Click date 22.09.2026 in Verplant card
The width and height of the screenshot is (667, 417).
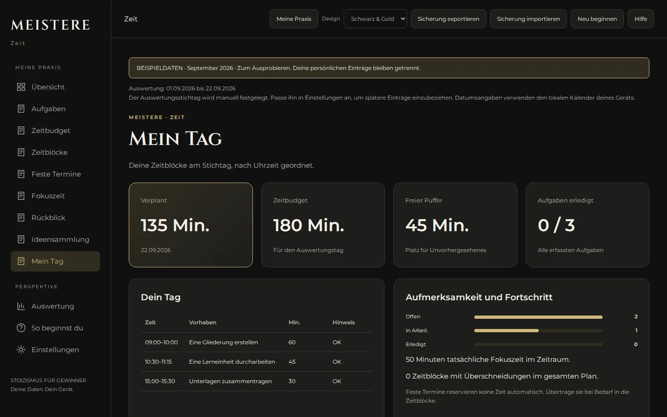(155, 250)
